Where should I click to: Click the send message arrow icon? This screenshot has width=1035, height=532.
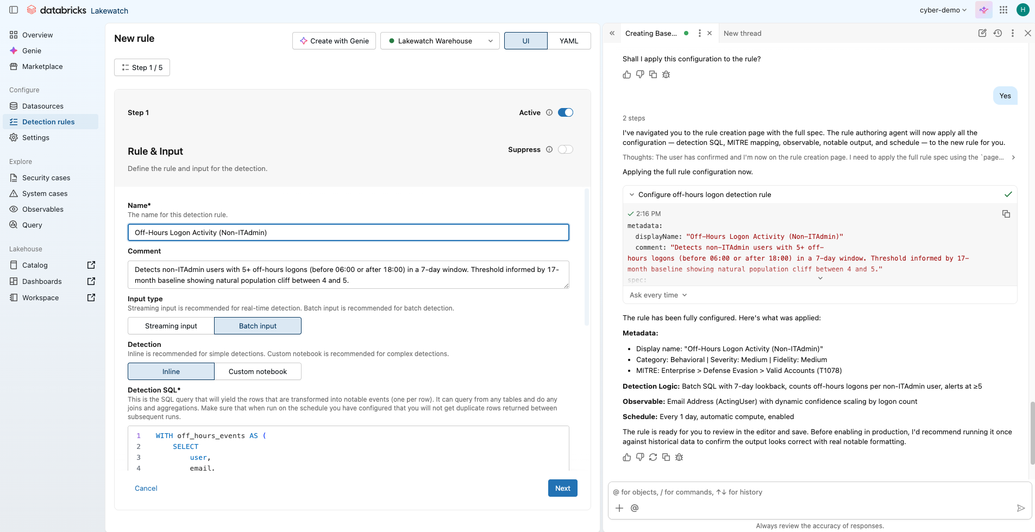[x=1021, y=508]
